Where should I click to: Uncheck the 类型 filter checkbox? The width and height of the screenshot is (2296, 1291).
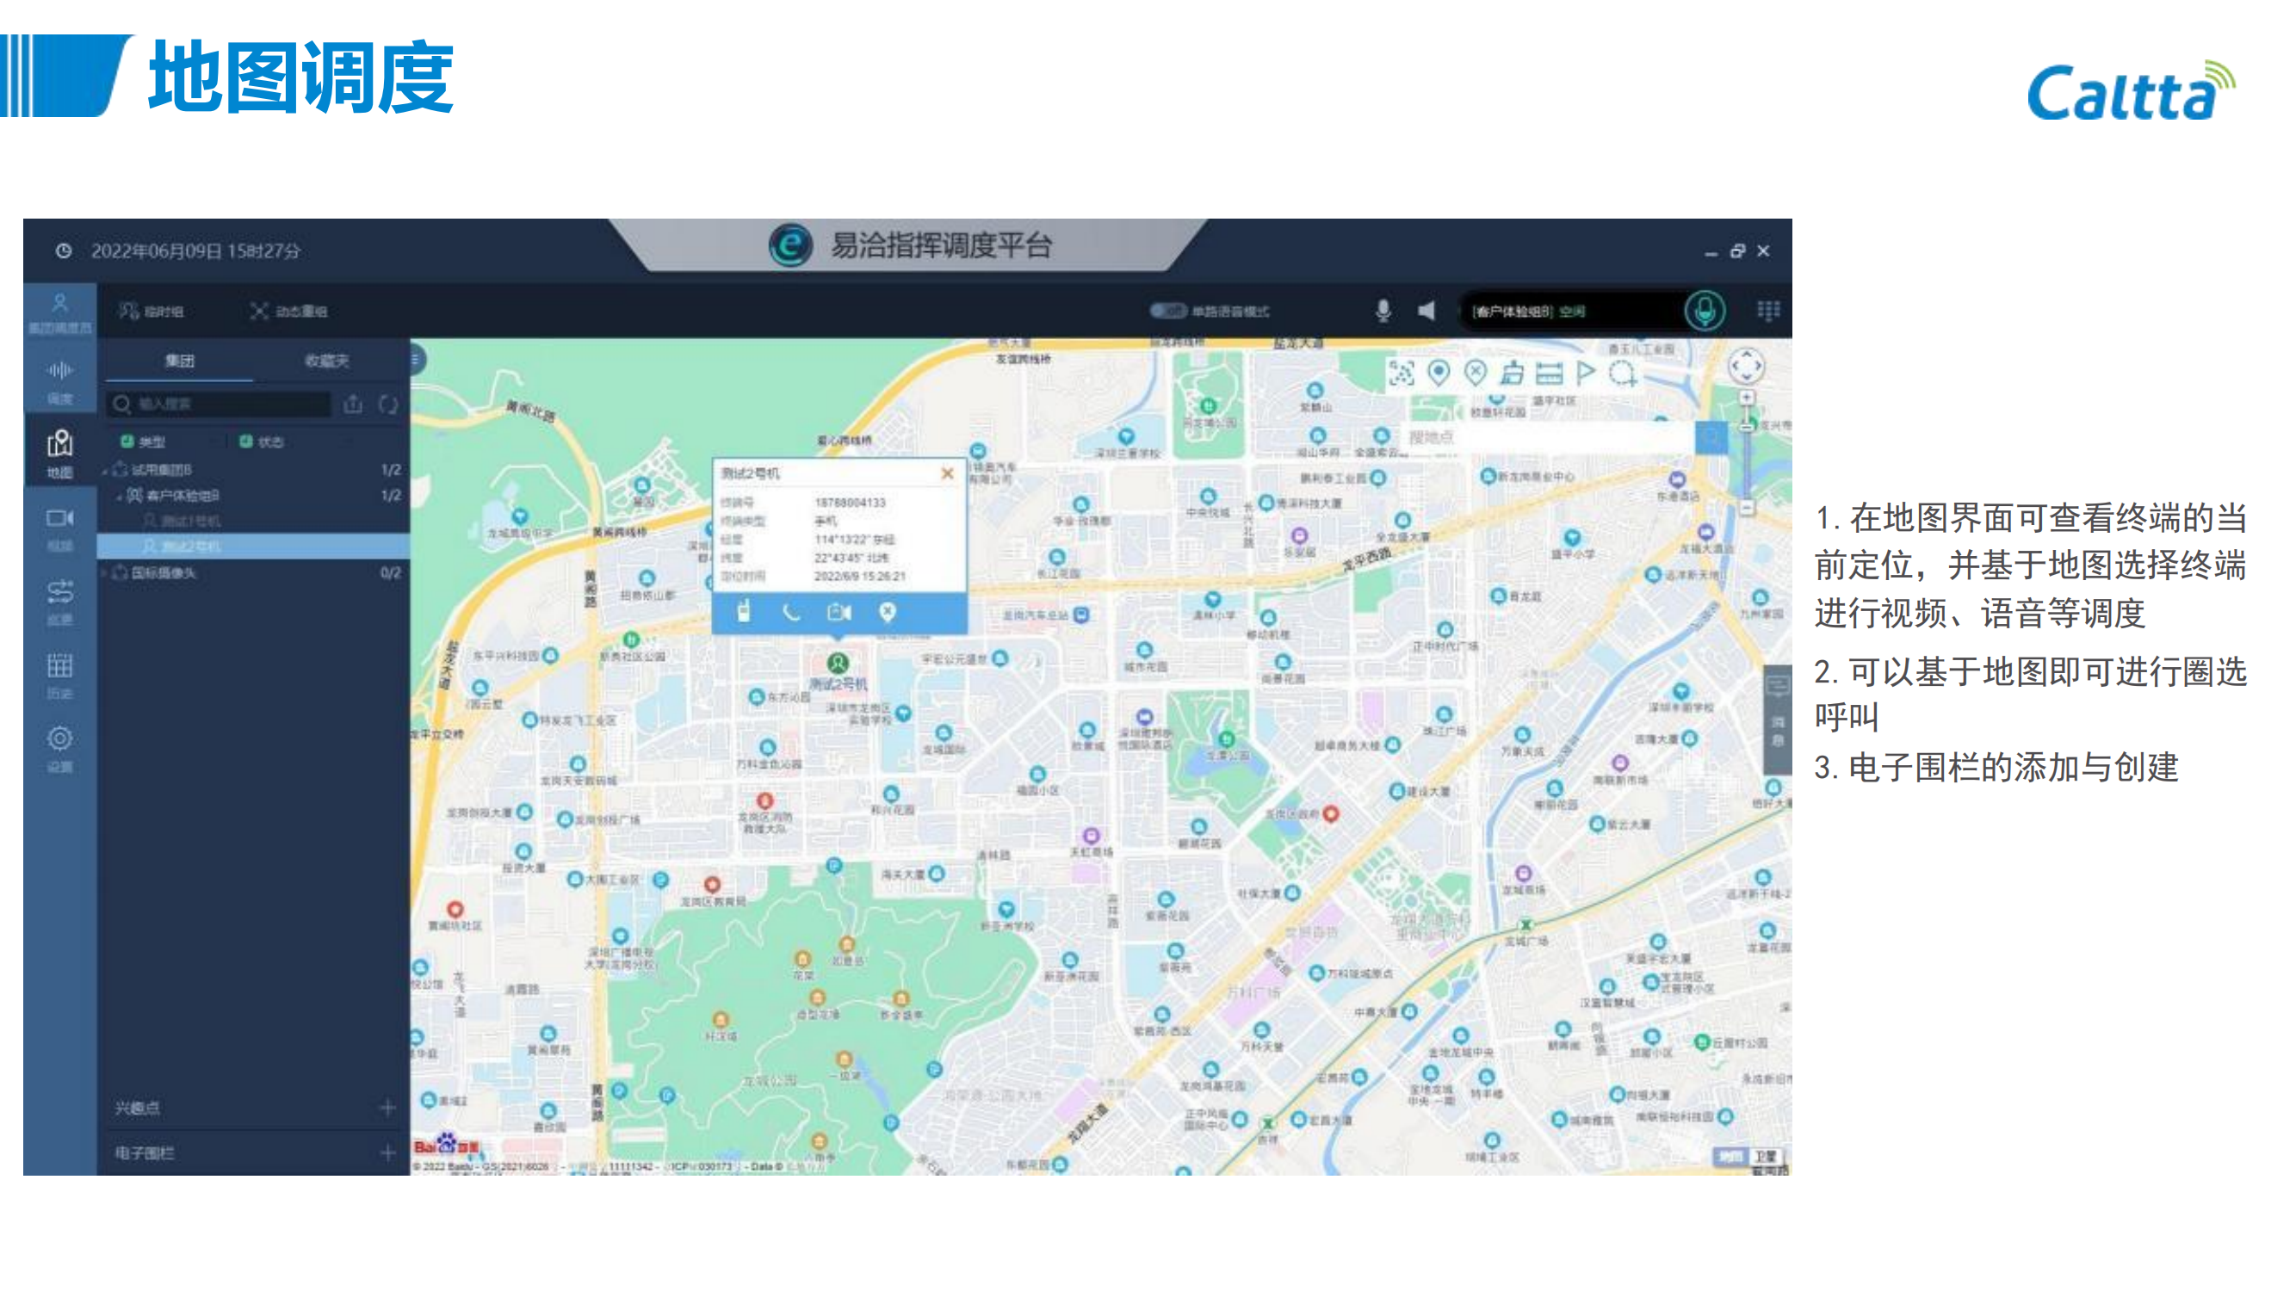tap(127, 441)
